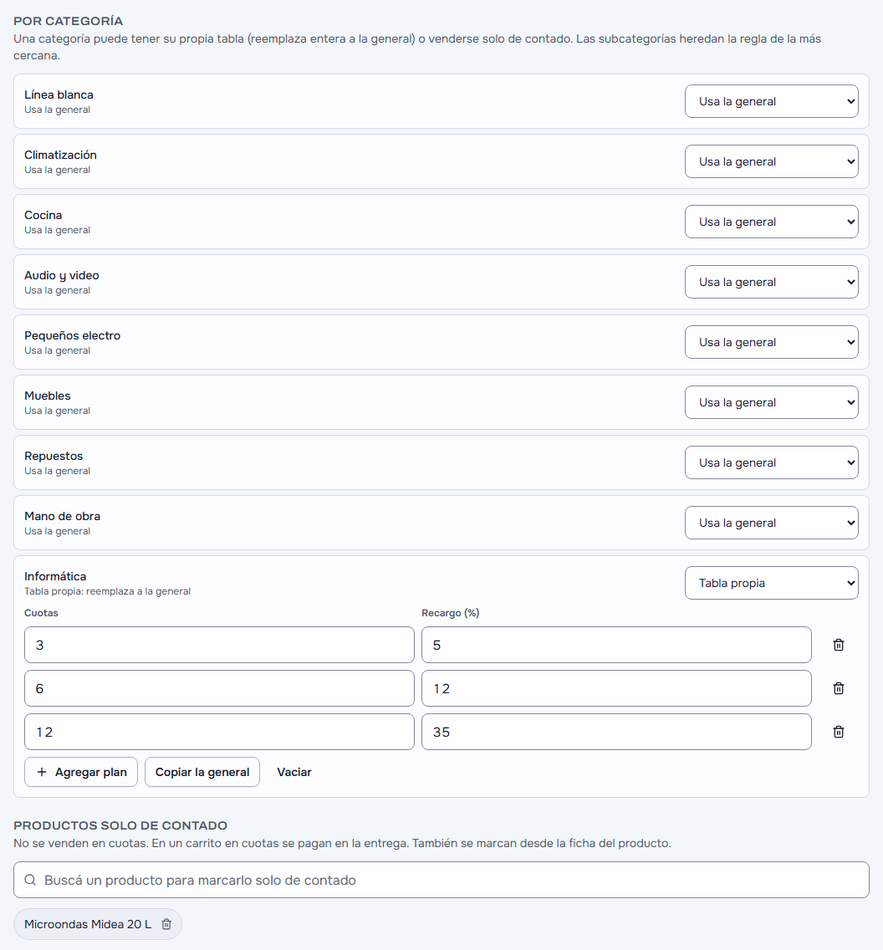Click the product search magnifier icon
Viewport: 883px width, 950px height.
pos(29,880)
